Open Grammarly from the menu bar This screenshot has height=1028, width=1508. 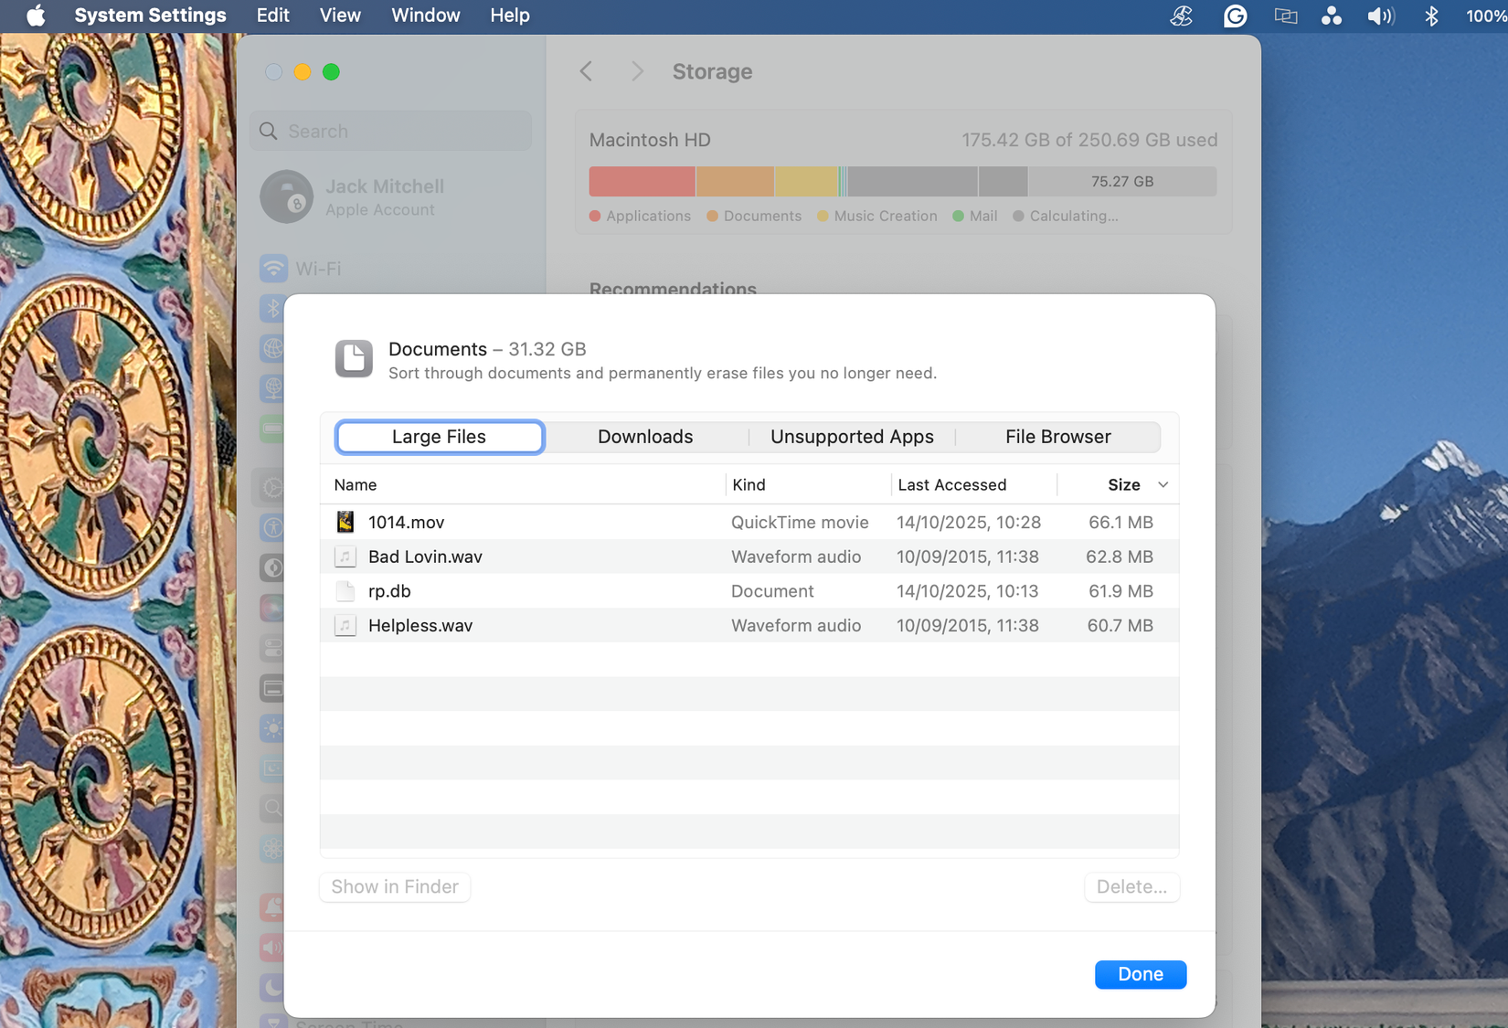click(1234, 16)
